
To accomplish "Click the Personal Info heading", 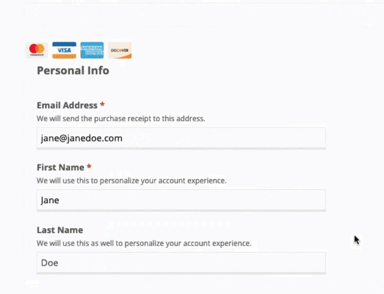I will coord(73,71).
